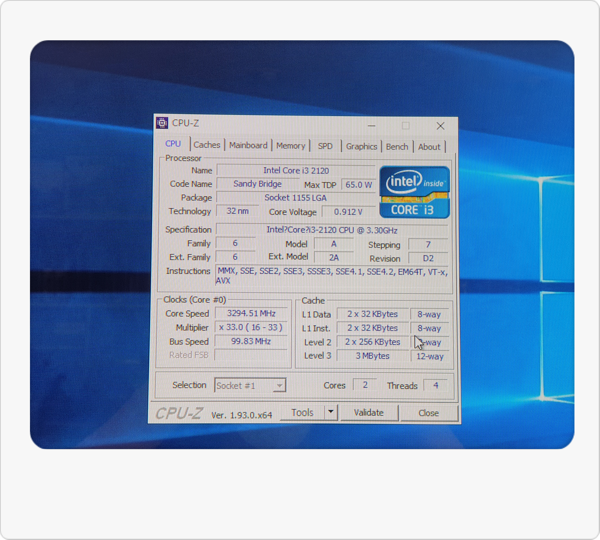This screenshot has width=600, height=540.
Task: Click the Ext. Model value 2A
Action: coord(334,257)
